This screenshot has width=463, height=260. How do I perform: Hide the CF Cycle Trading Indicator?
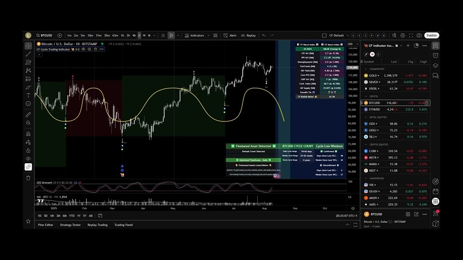(83, 49)
